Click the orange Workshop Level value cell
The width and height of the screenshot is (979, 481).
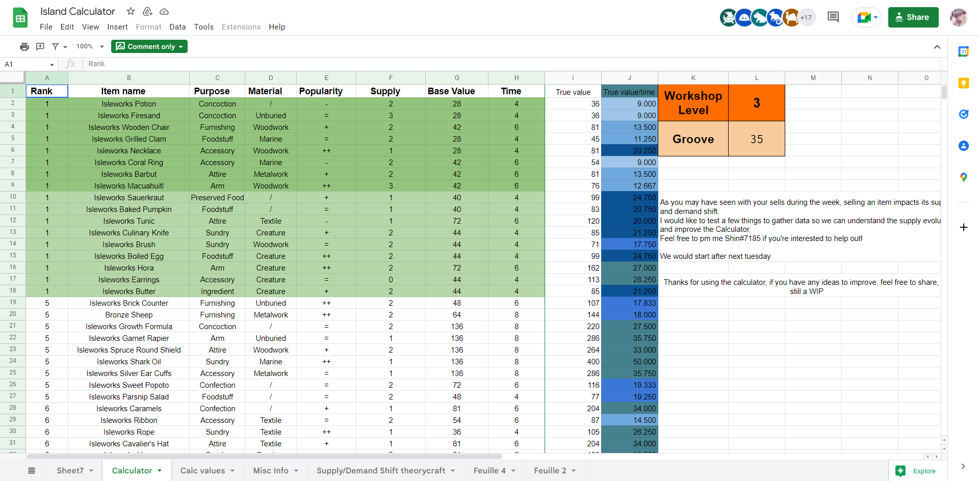tap(757, 103)
